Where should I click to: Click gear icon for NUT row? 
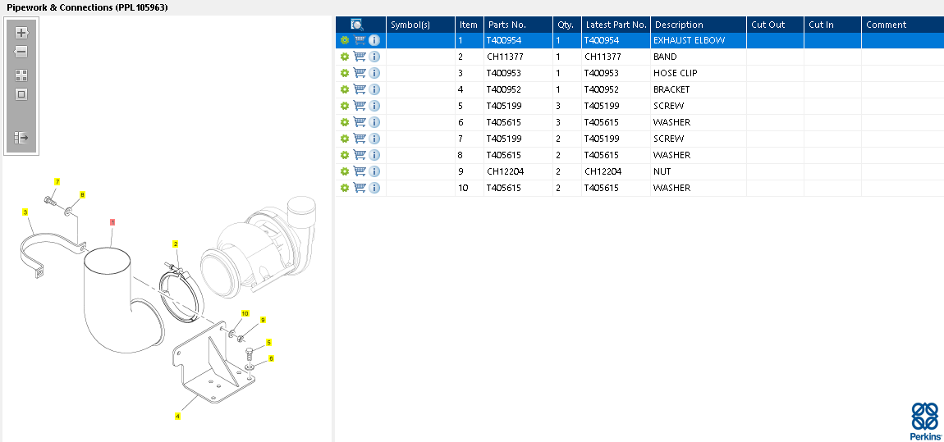pyautogui.click(x=345, y=171)
